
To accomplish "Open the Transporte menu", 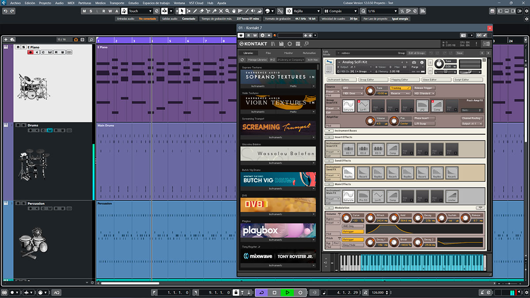I will point(117,3).
